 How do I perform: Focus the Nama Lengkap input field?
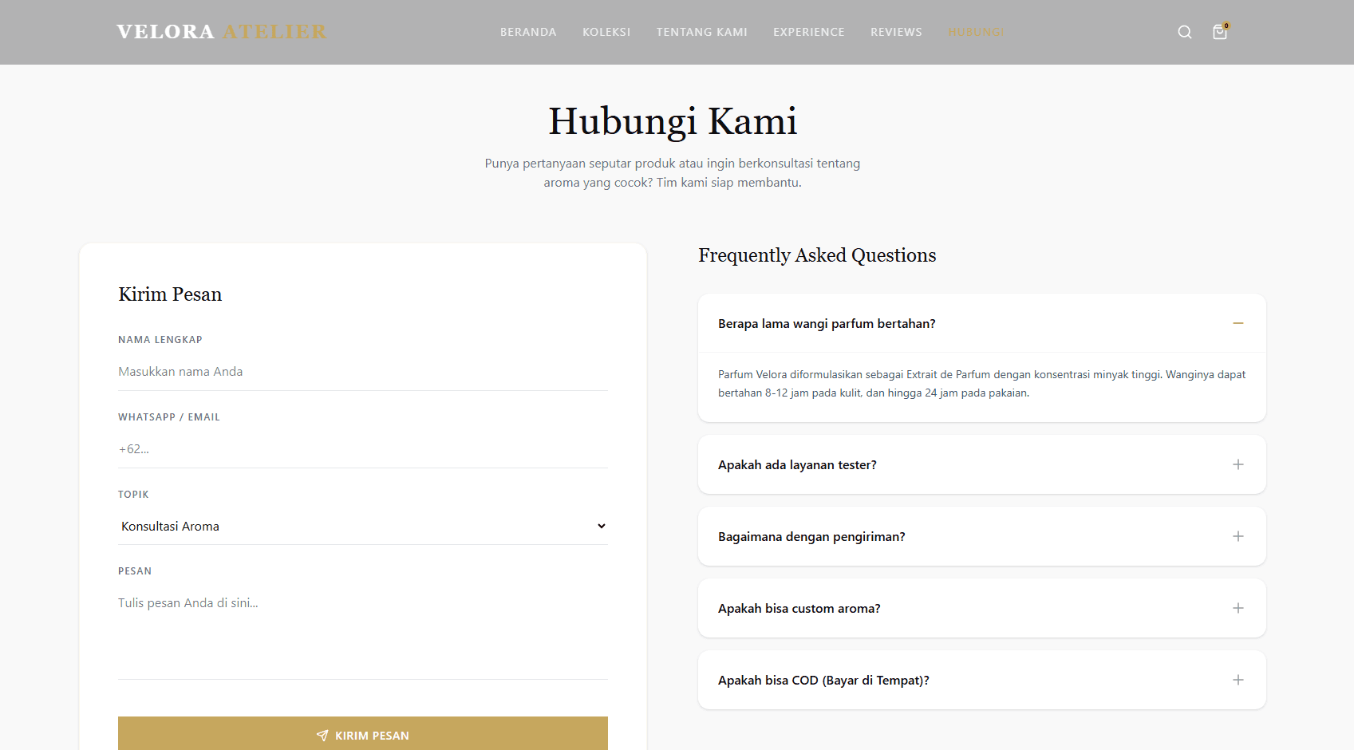tap(362, 372)
